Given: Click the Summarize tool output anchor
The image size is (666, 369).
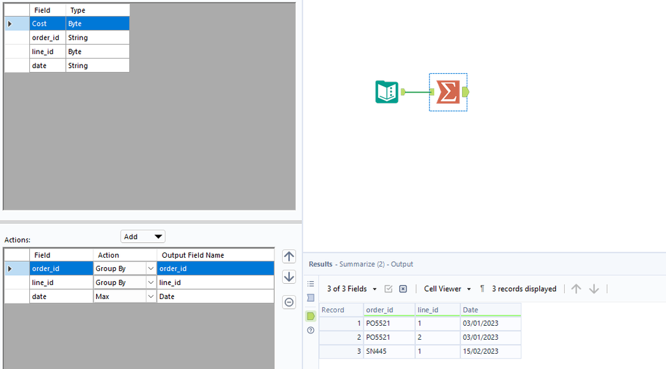Looking at the screenshot, I should tap(465, 92).
